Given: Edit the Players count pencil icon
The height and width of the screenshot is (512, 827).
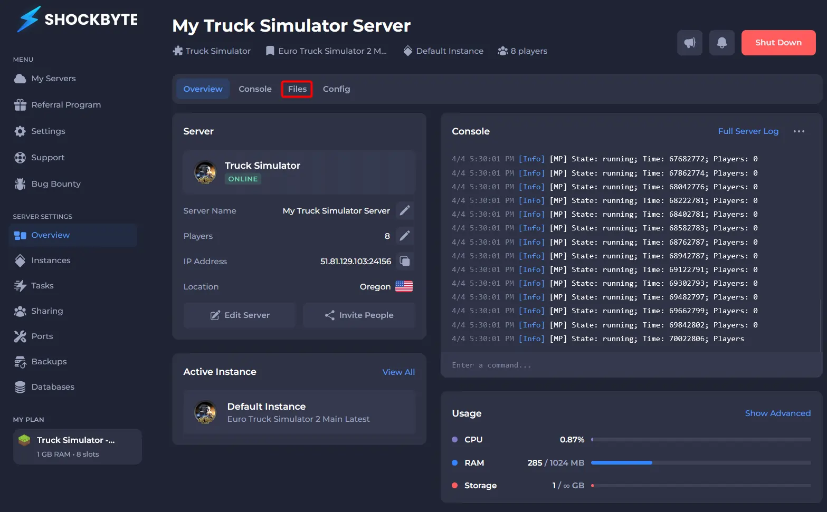Looking at the screenshot, I should pos(405,236).
